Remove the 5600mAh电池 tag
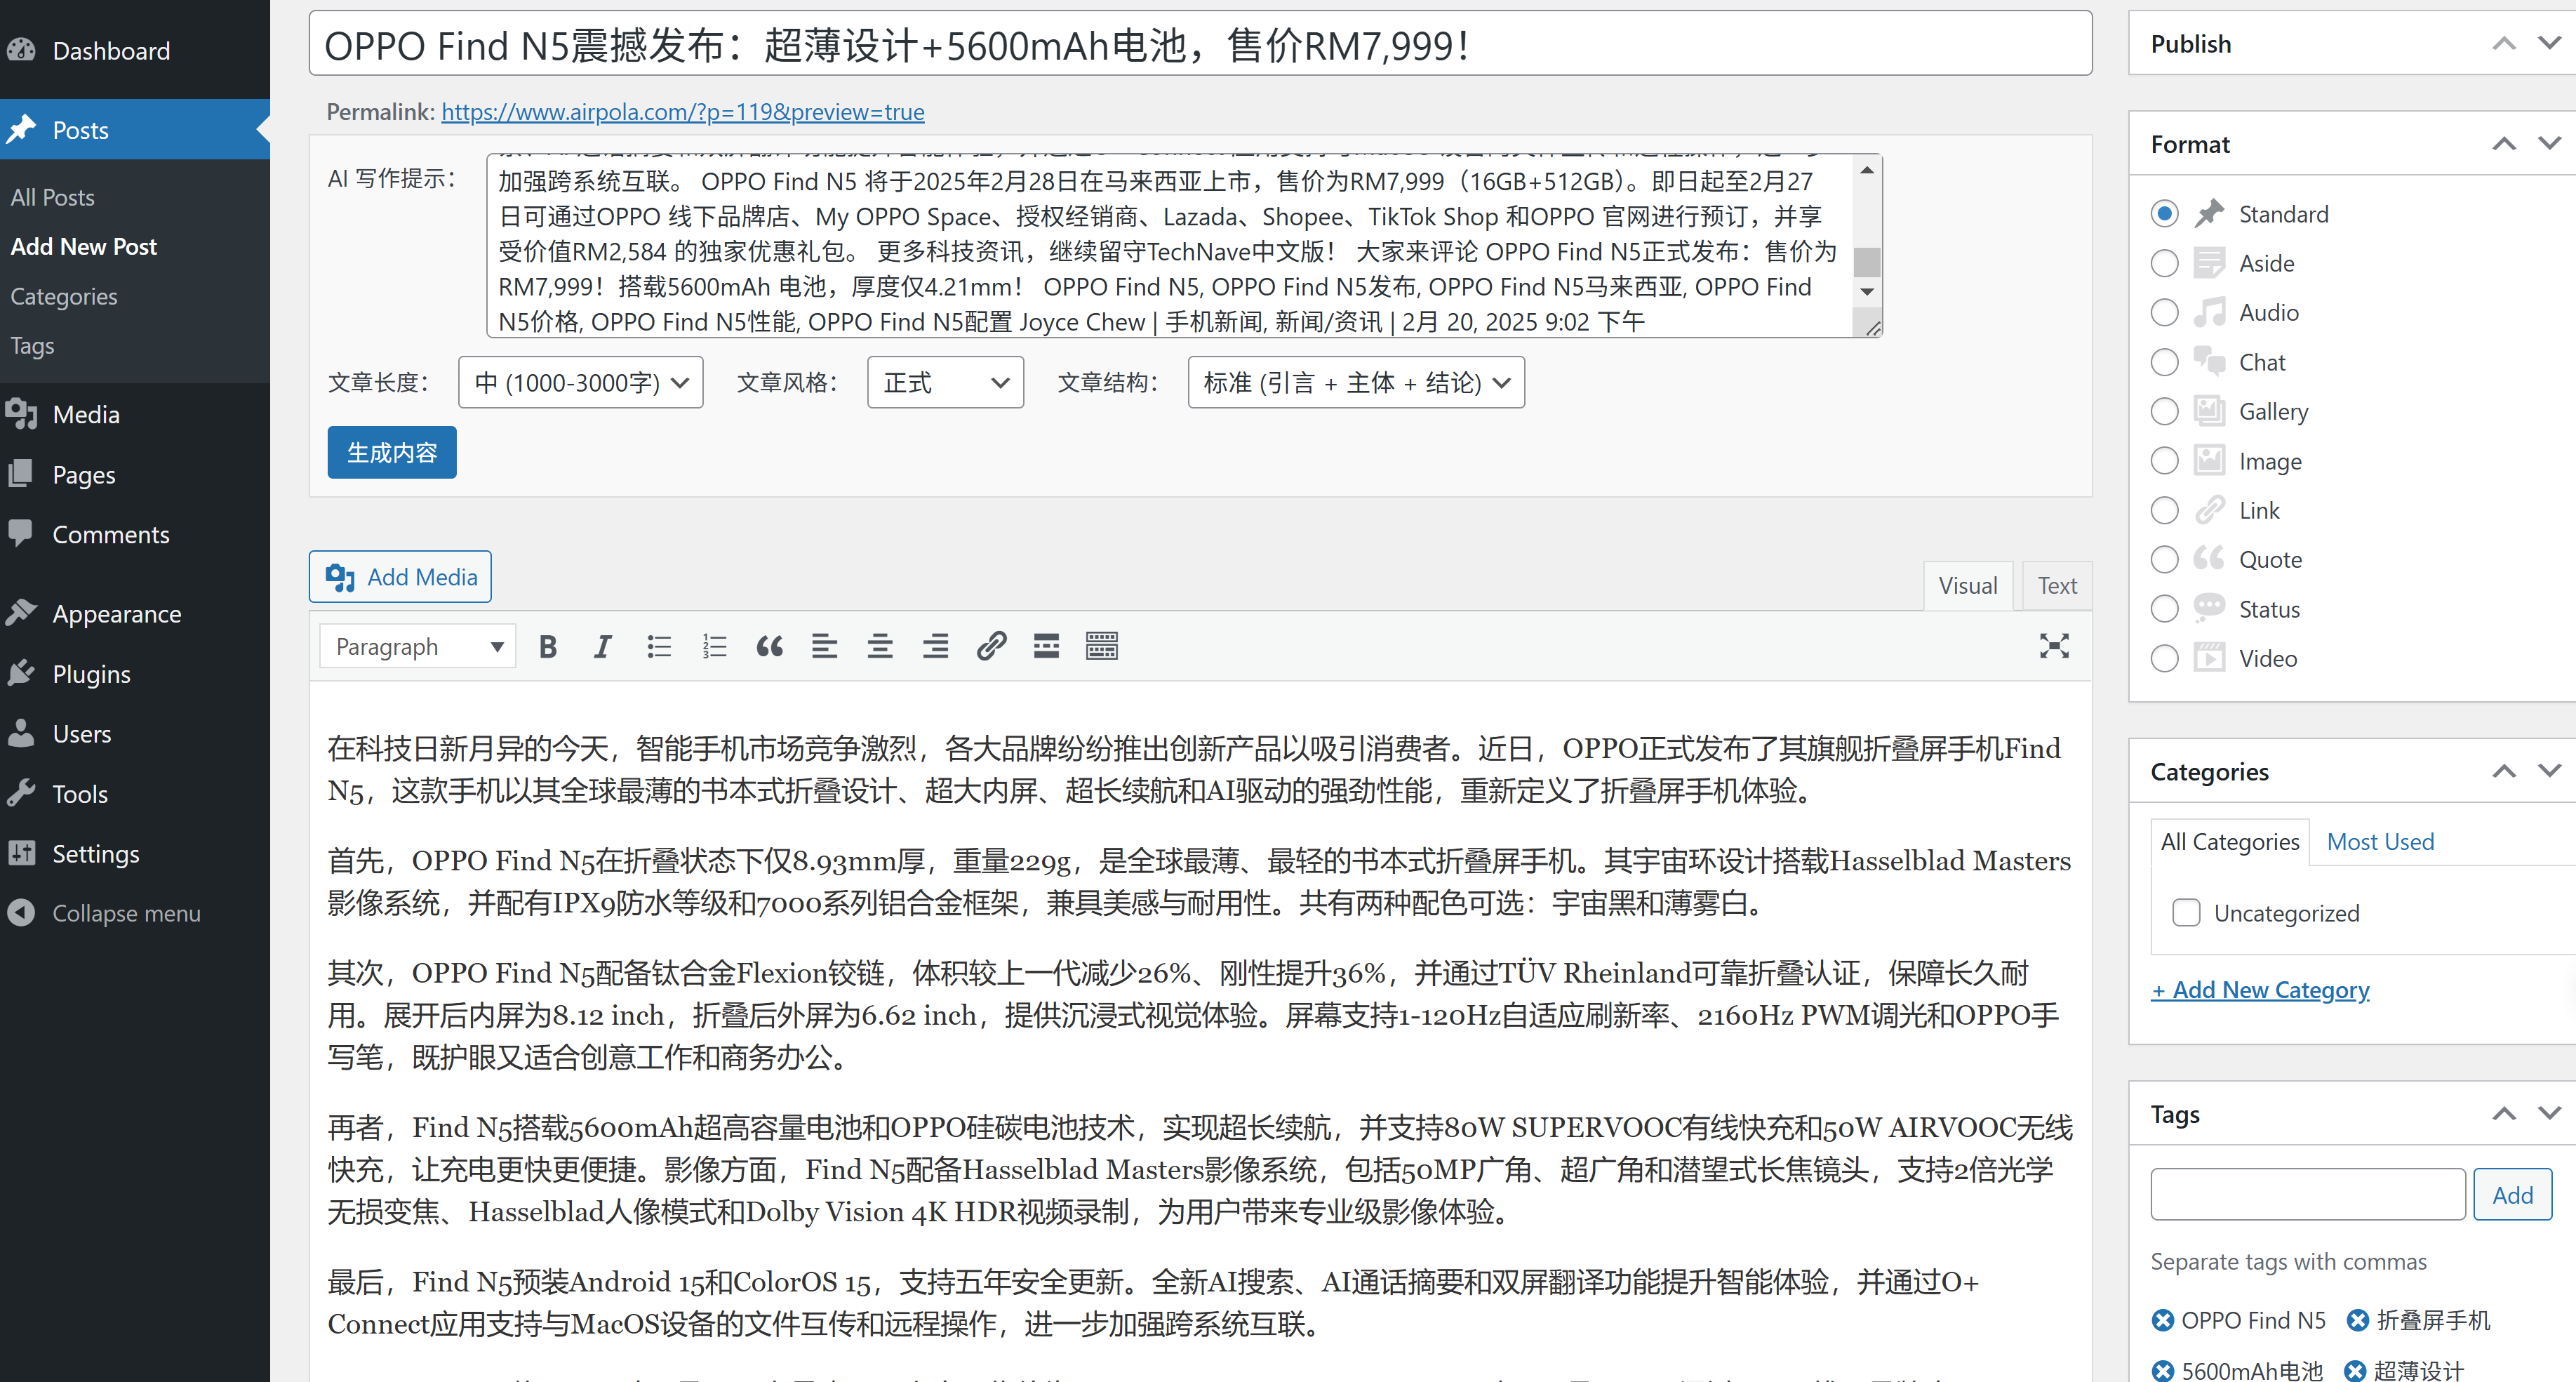Image resolution: width=2576 pixels, height=1382 pixels. coord(2162,1371)
